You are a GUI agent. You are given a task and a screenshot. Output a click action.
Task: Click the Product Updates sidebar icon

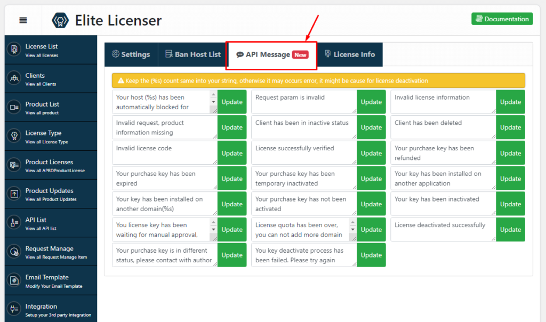[x=14, y=194]
